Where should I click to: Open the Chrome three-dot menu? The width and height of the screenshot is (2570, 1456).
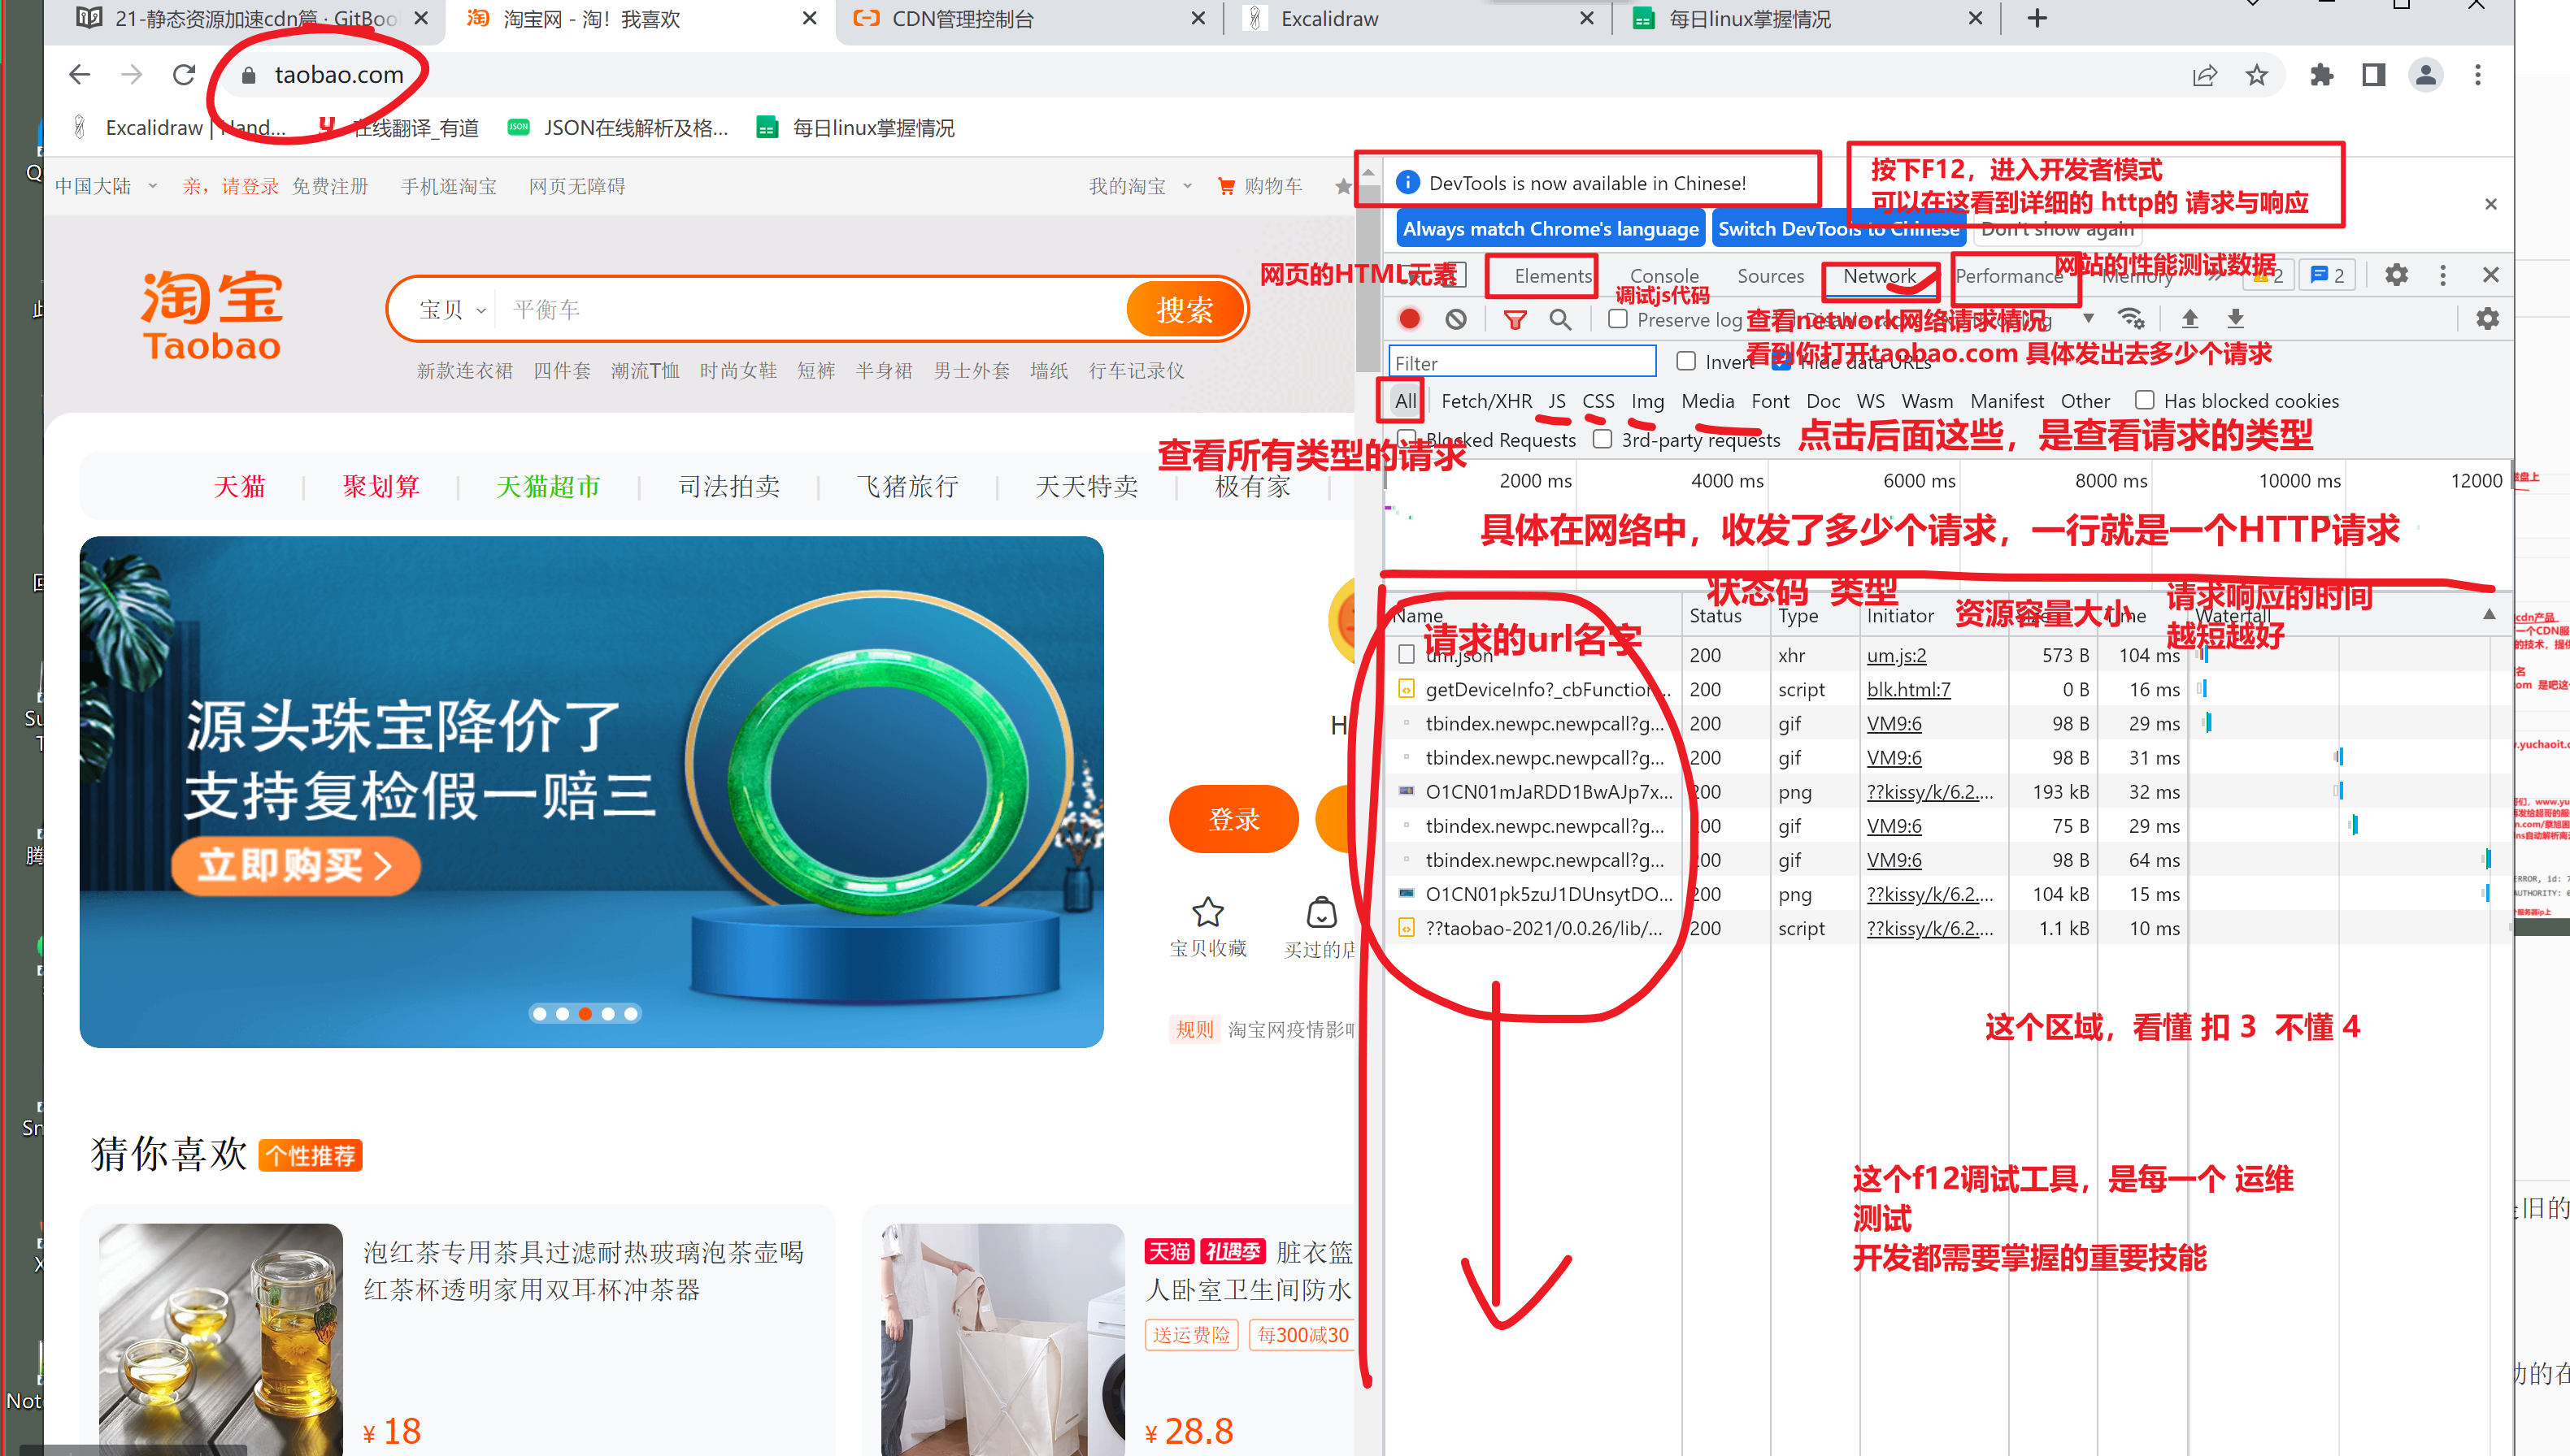[x=2478, y=75]
